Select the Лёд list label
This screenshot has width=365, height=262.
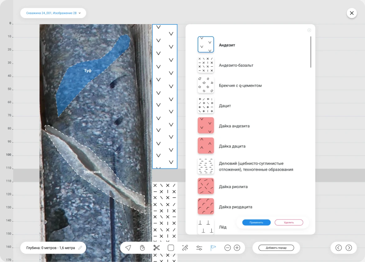click(x=223, y=227)
